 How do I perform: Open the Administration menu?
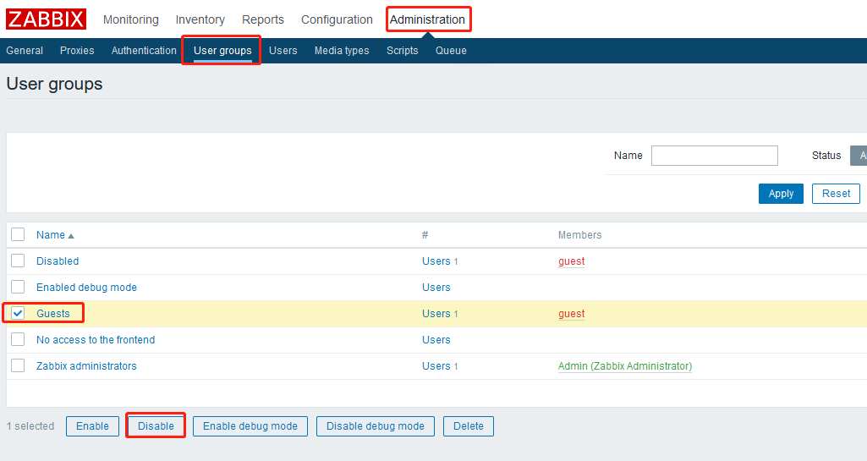coord(427,20)
